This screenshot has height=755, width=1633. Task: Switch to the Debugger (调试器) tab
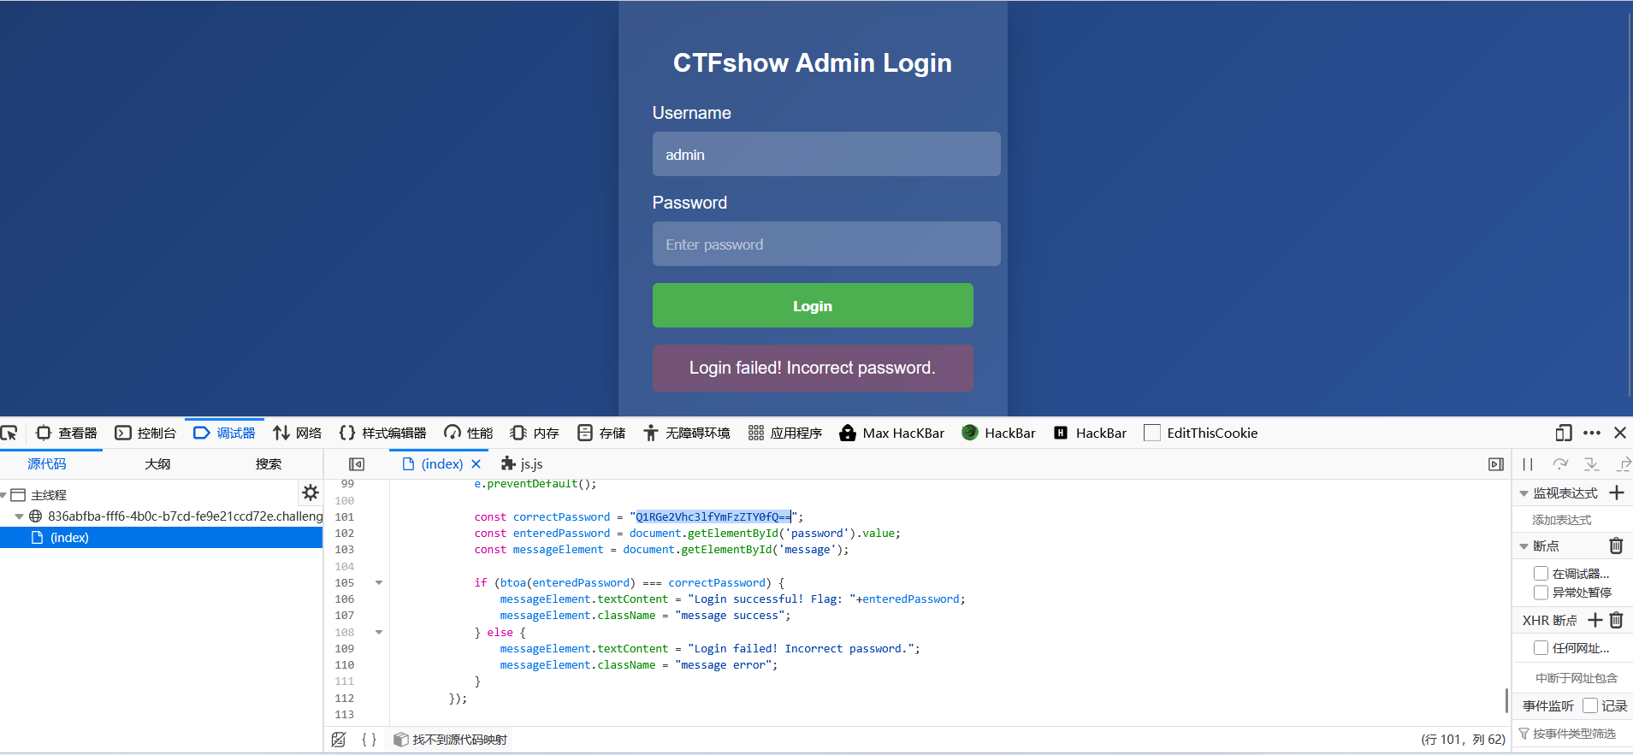[225, 433]
